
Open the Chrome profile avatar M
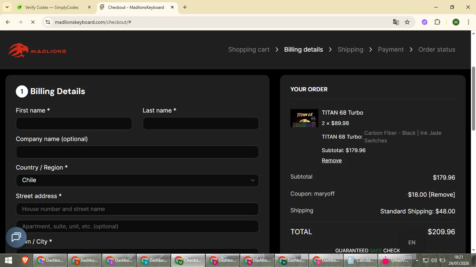(x=456, y=22)
